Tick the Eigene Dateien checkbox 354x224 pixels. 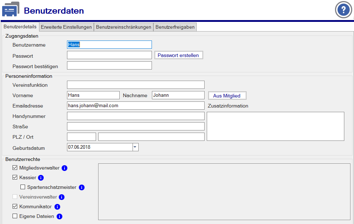[x=15, y=216]
